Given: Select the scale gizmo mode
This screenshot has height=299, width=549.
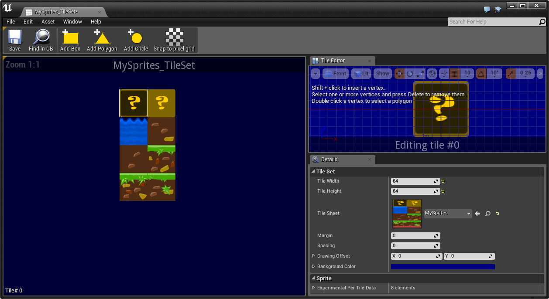Looking at the screenshot, I should [x=420, y=74].
